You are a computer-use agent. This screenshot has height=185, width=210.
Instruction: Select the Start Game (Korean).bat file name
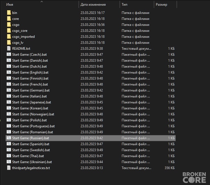(30, 108)
